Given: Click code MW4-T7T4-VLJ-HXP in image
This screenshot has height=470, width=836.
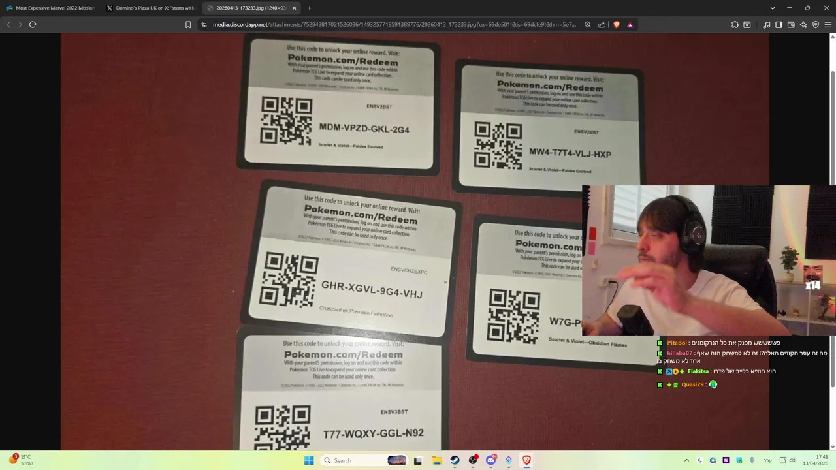Looking at the screenshot, I should tap(570, 153).
